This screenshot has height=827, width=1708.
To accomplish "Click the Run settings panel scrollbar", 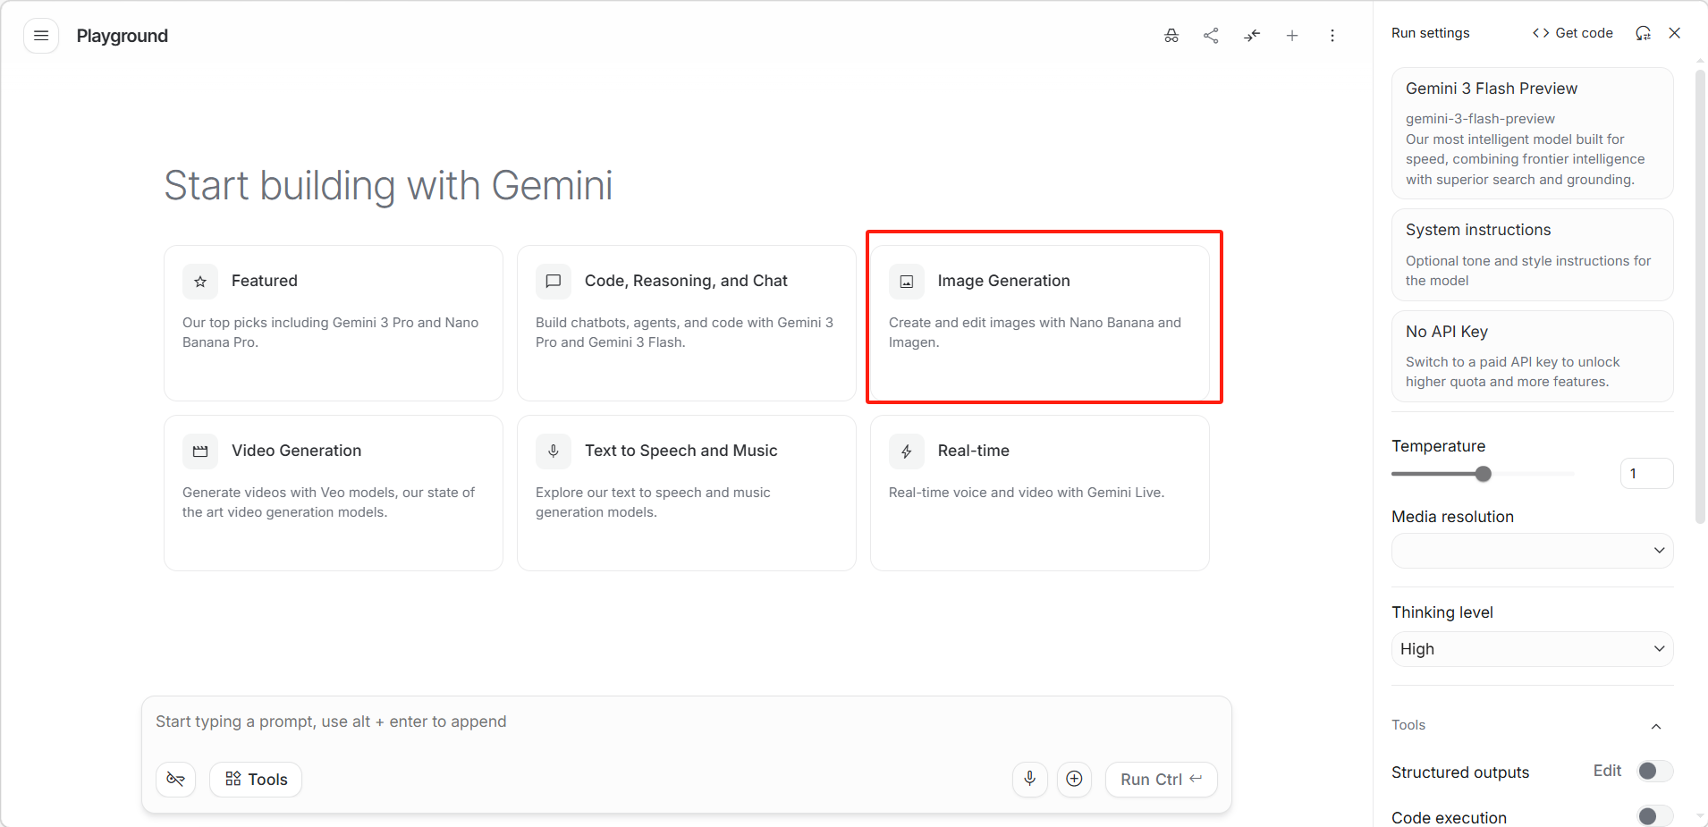I will click(x=1701, y=295).
